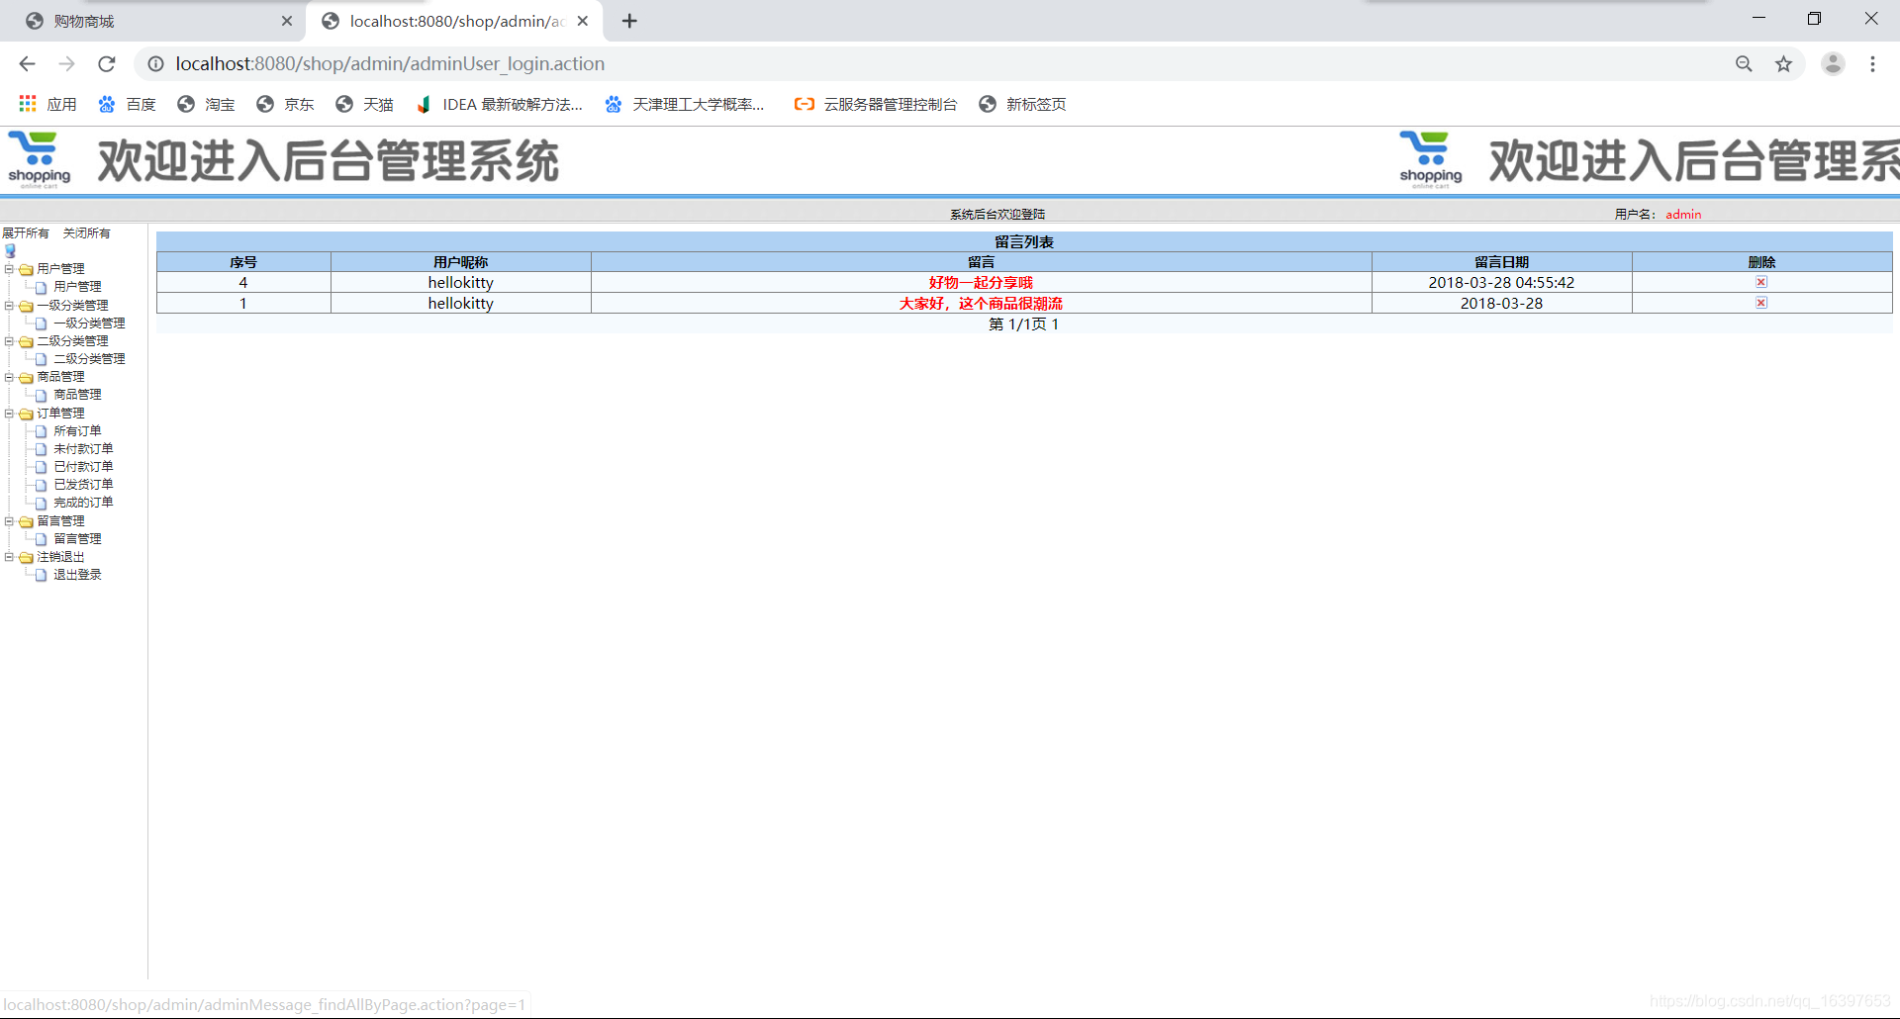Screen dimensions: 1900x1019
Task: Open the 天猫 bookmark
Action: pyautogui.click(x=364, y=104)
